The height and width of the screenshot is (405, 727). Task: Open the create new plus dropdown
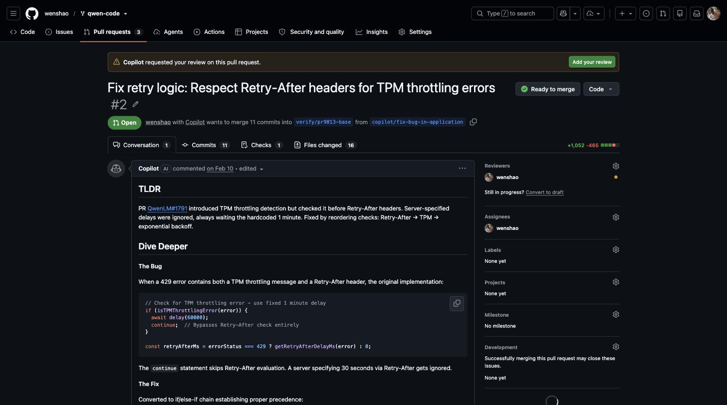pyautogui.click(x=626, y=13)
